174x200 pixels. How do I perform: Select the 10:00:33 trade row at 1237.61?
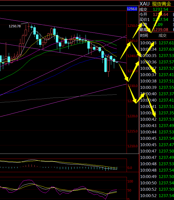click(x=157, y=43)
